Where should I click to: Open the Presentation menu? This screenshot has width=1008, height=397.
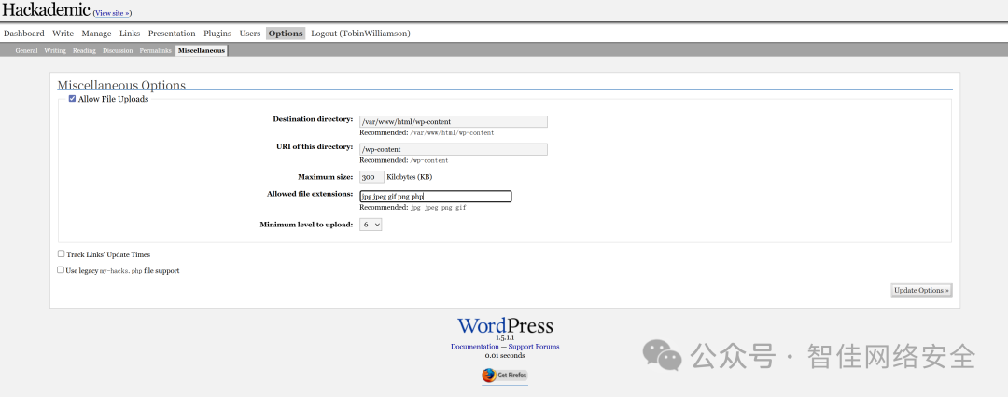(172, 34)
